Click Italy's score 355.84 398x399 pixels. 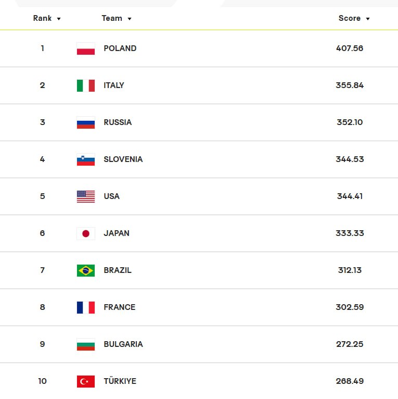click(x=350, y=85)
